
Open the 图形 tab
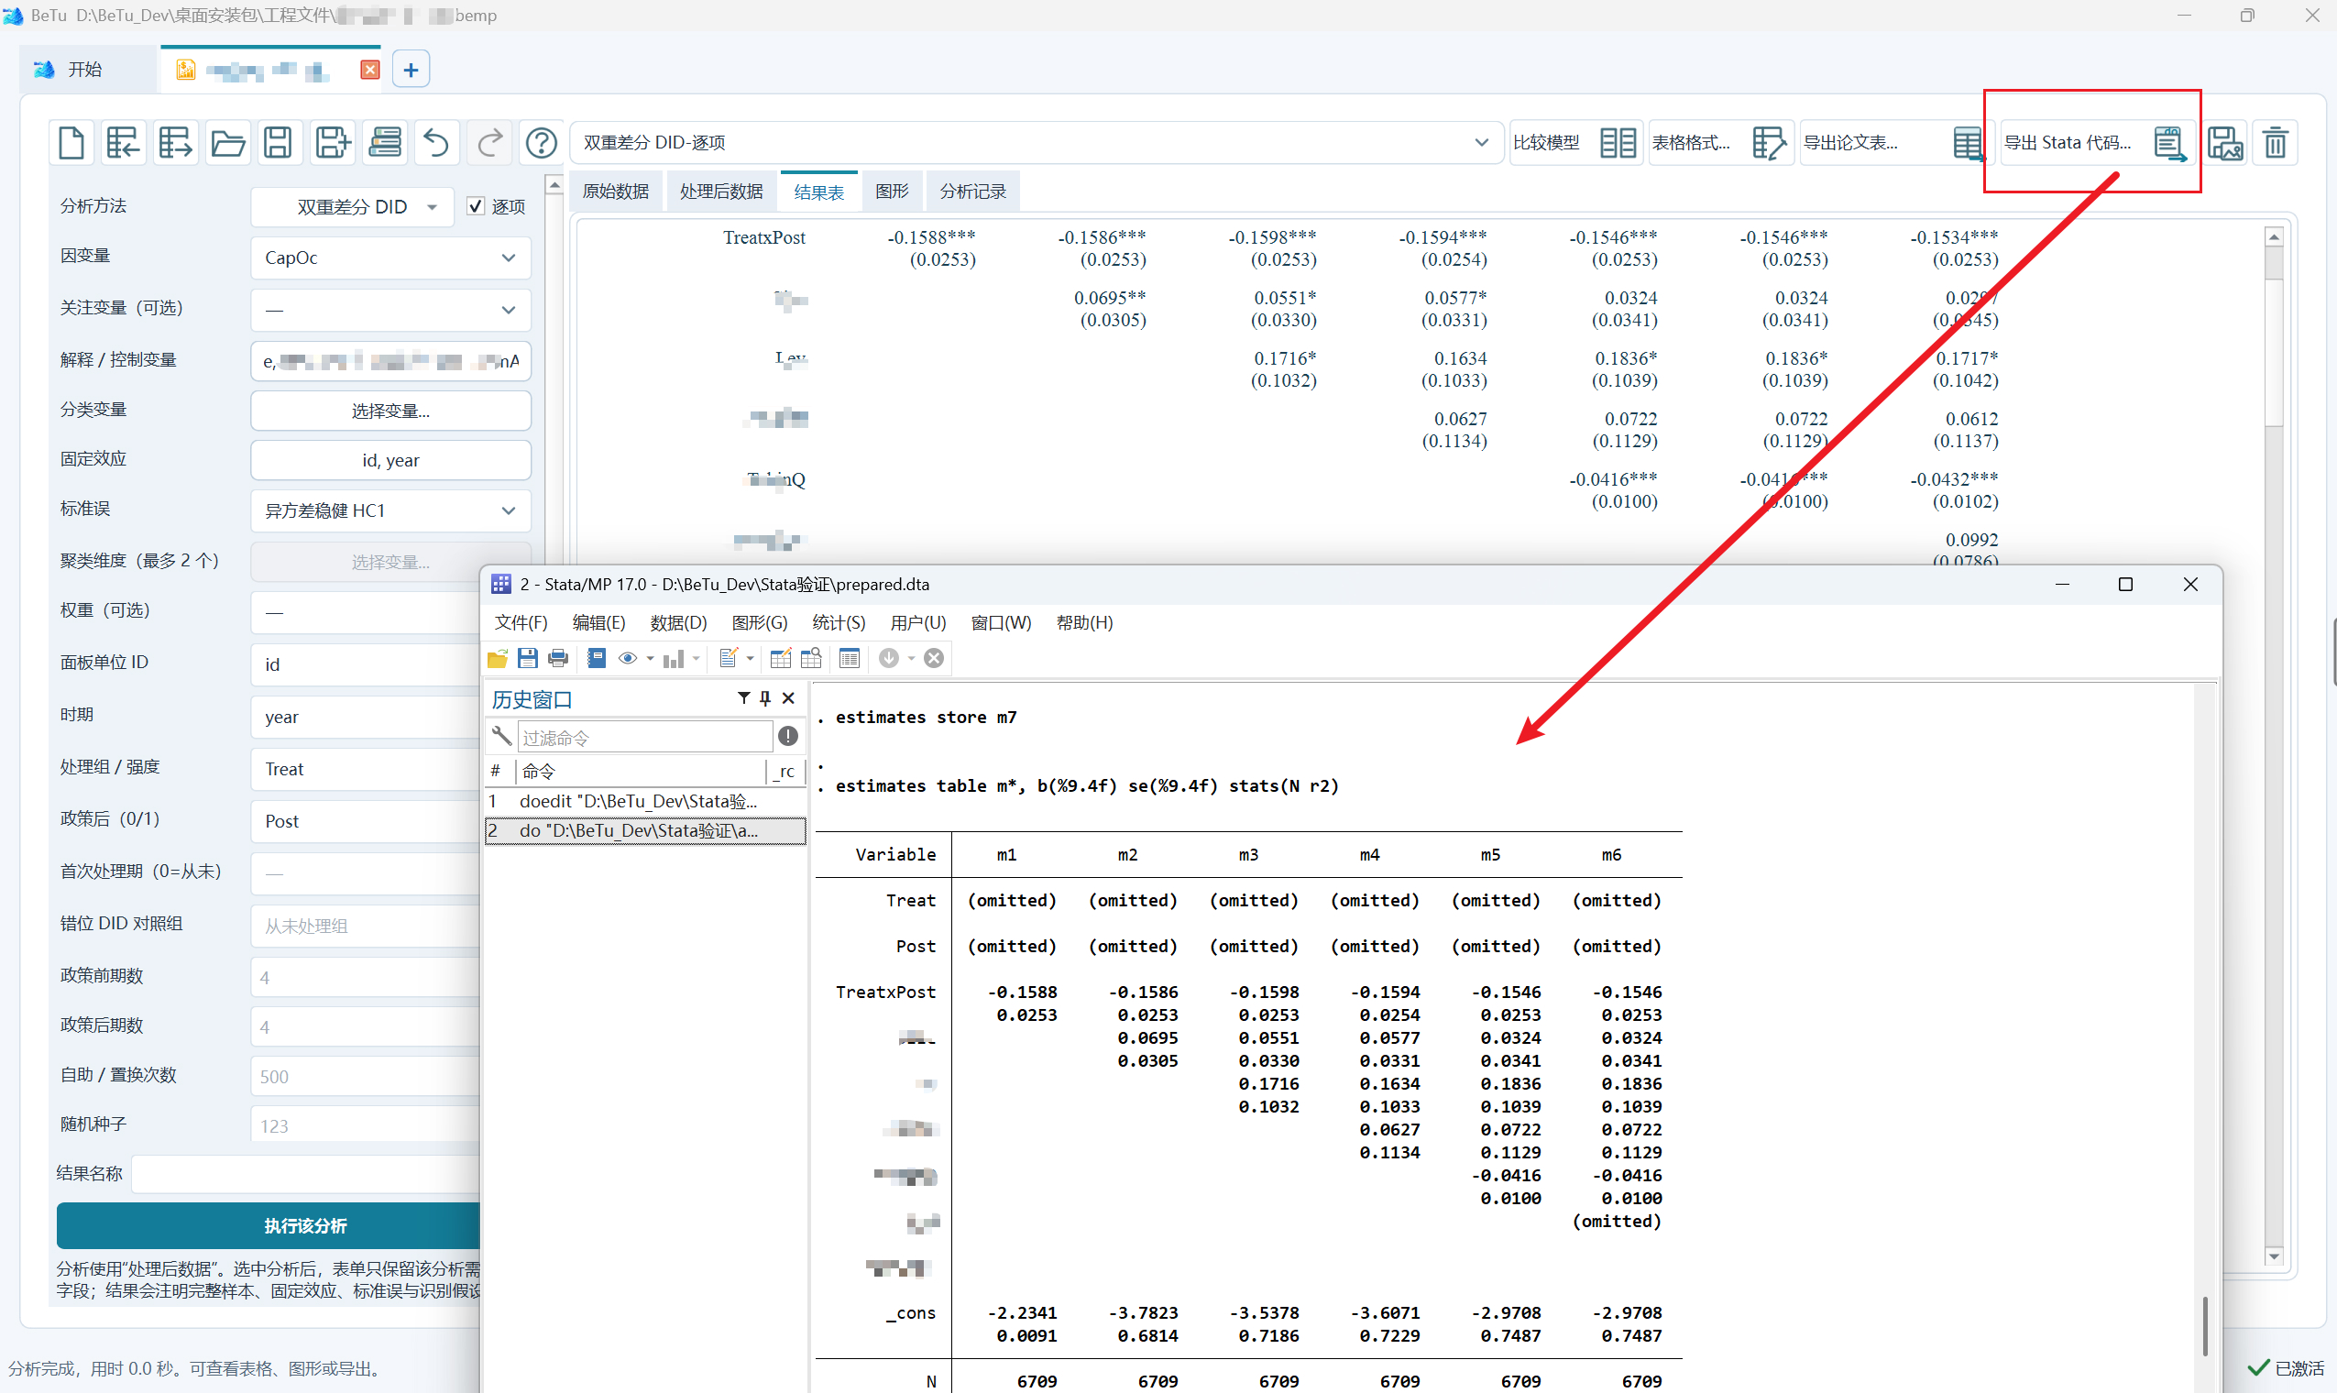point(892,192)
